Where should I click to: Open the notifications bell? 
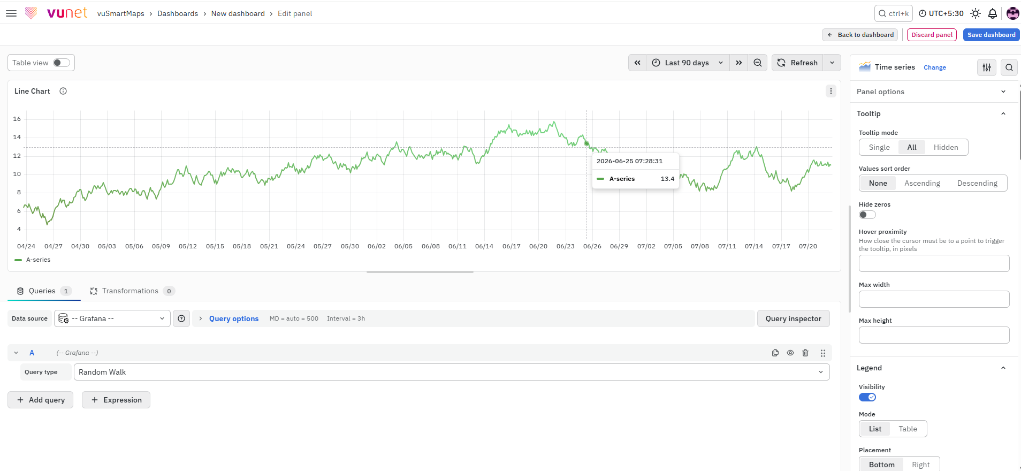993,13
